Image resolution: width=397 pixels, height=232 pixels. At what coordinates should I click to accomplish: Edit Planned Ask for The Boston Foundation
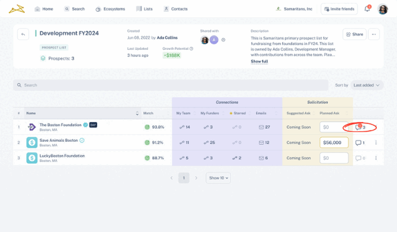pos(334,127)
